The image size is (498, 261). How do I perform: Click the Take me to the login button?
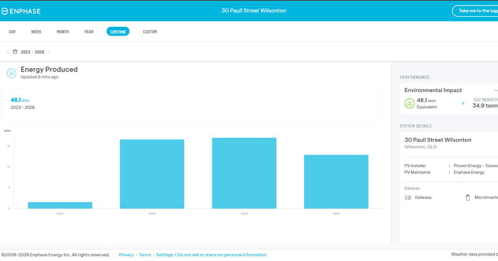pos(475,11)
